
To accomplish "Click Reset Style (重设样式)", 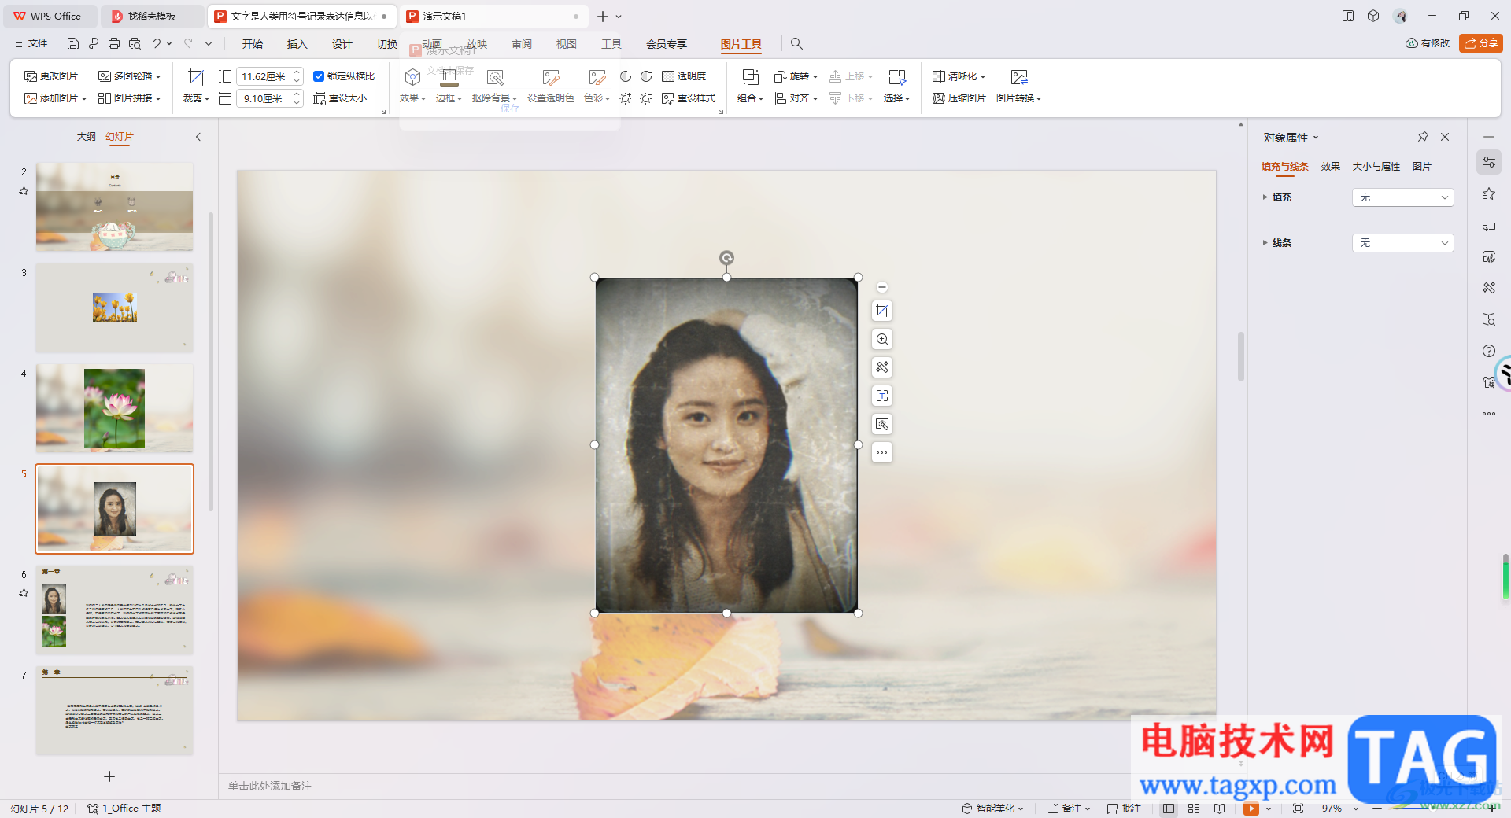I will click(689, 98).
